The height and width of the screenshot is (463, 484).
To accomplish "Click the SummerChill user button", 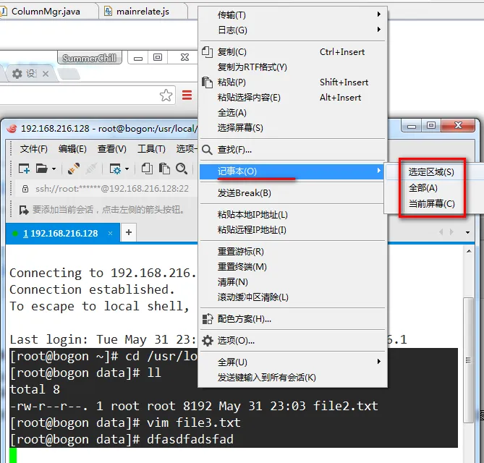I will (89, 58).
